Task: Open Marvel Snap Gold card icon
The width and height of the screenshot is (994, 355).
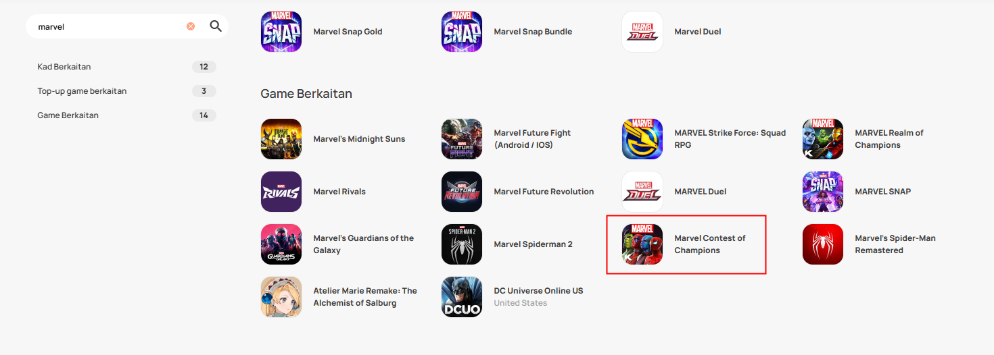Action: click(x=281, y=32)
